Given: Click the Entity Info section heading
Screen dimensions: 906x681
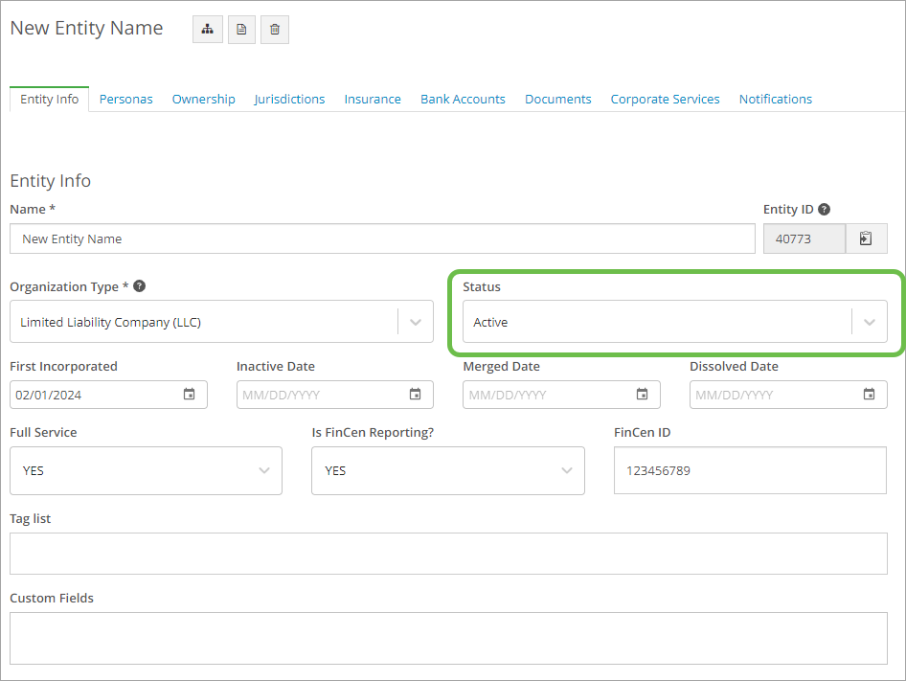Looking at the screenshot, I should click(50, 181).
